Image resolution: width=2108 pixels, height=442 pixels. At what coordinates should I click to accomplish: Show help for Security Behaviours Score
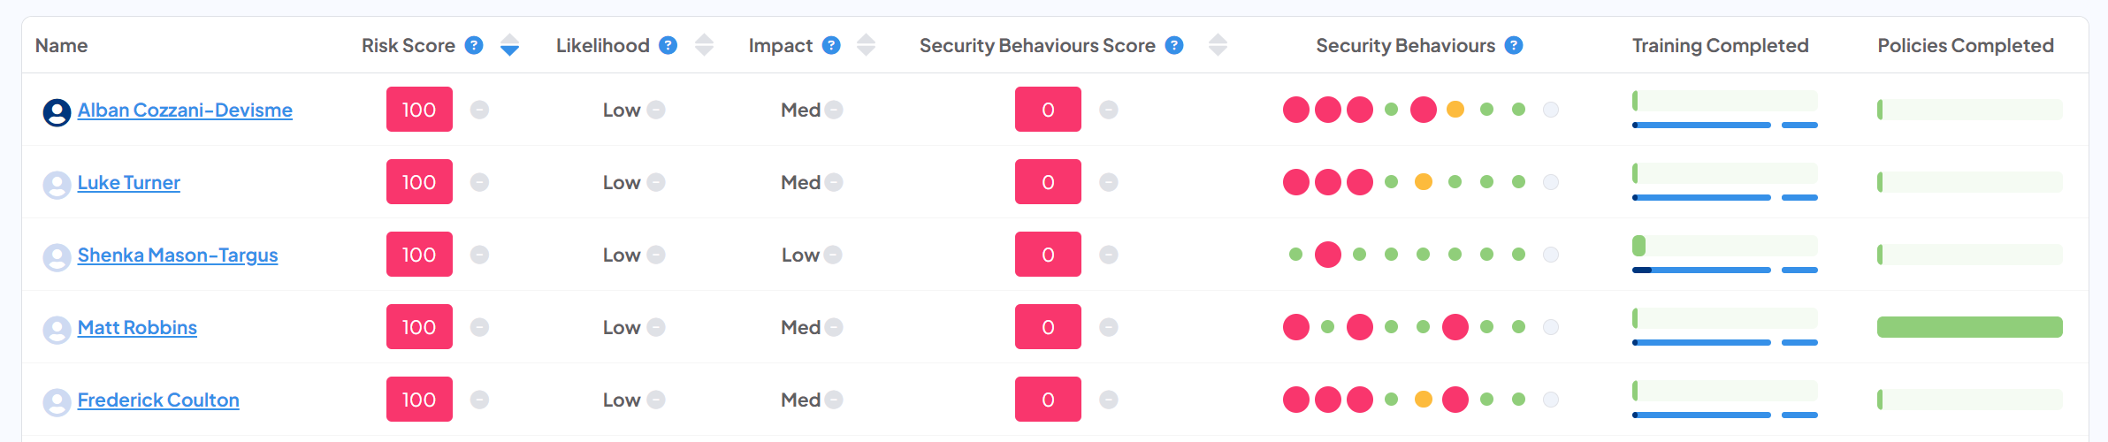(x=1174, y=45)
